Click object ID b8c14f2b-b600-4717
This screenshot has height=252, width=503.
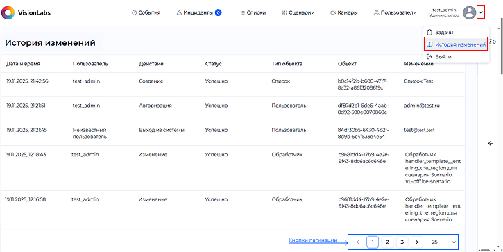363,84
